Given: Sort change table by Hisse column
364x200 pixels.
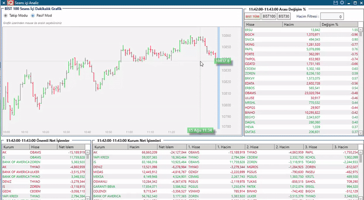Looking at the screenshot, I should pos(263,25).
